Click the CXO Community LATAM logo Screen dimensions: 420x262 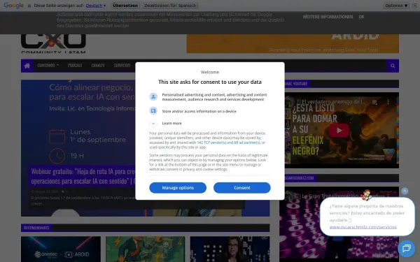[53, 43]
